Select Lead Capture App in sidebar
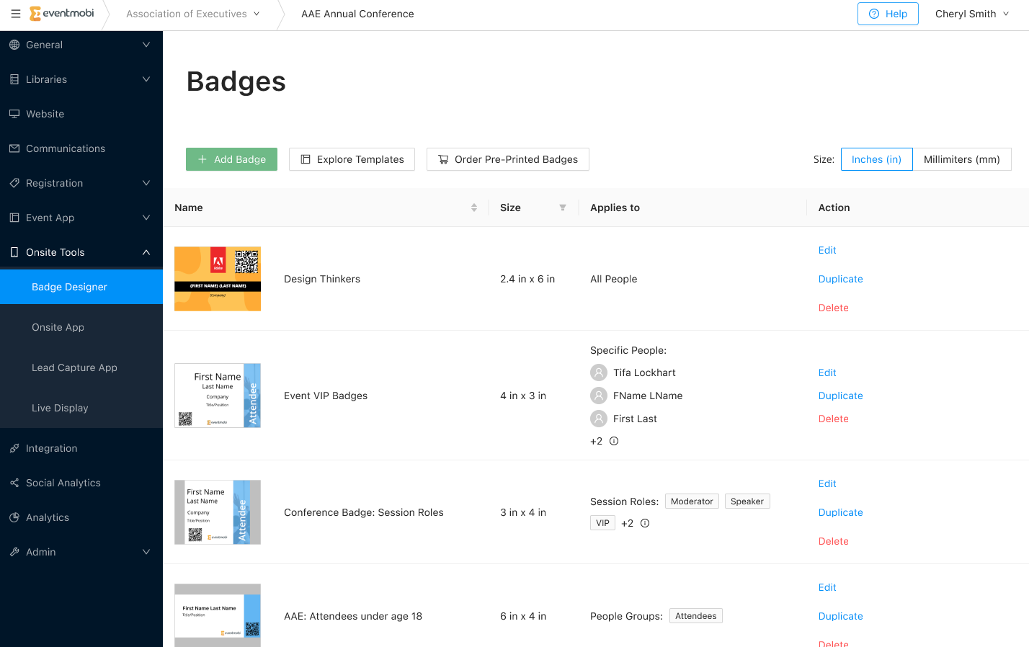Viewport: 1029px width, 647px height. [x=74, y=367]
